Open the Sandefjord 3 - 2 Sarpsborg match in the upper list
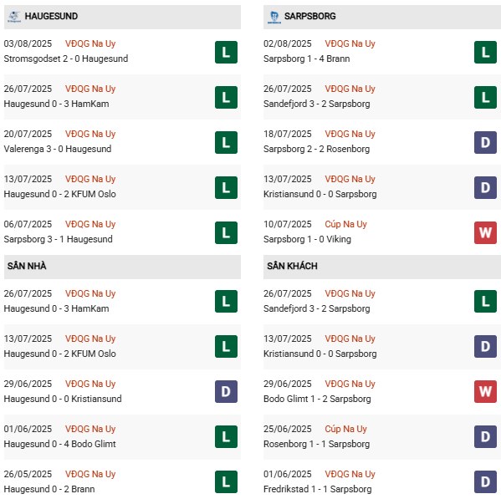This screenshot has width=501, height=499. (317, 104)
